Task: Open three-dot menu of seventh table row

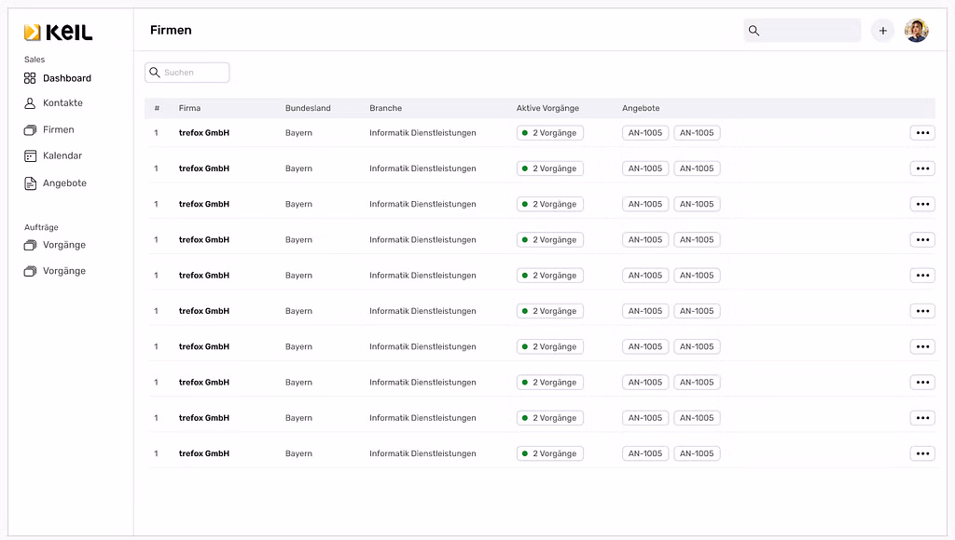Action: [x=922, y=346]
